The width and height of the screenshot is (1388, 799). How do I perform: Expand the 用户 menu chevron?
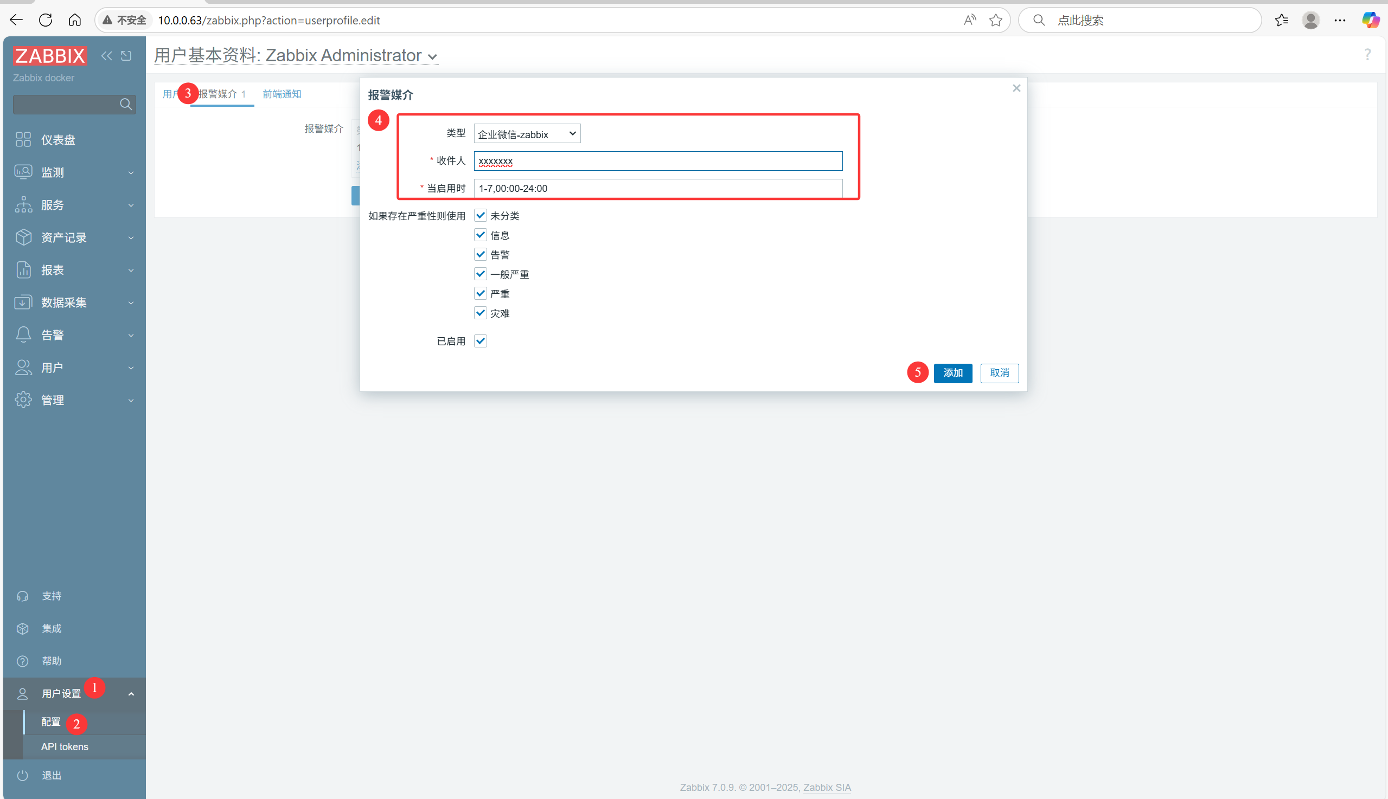pos(131,368)
